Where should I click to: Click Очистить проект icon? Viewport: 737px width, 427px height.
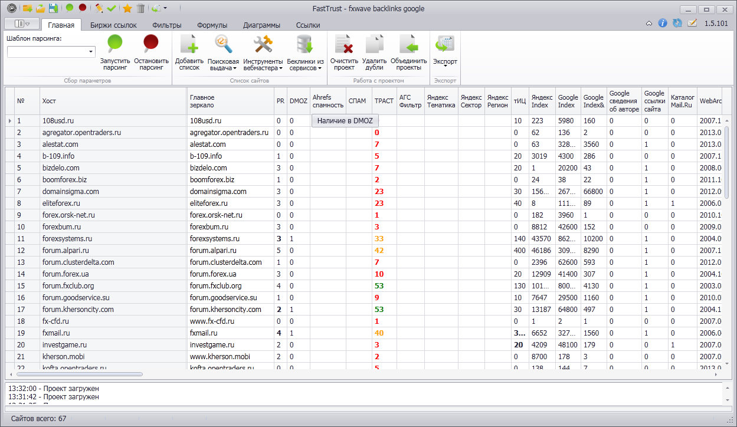(344, 52)
